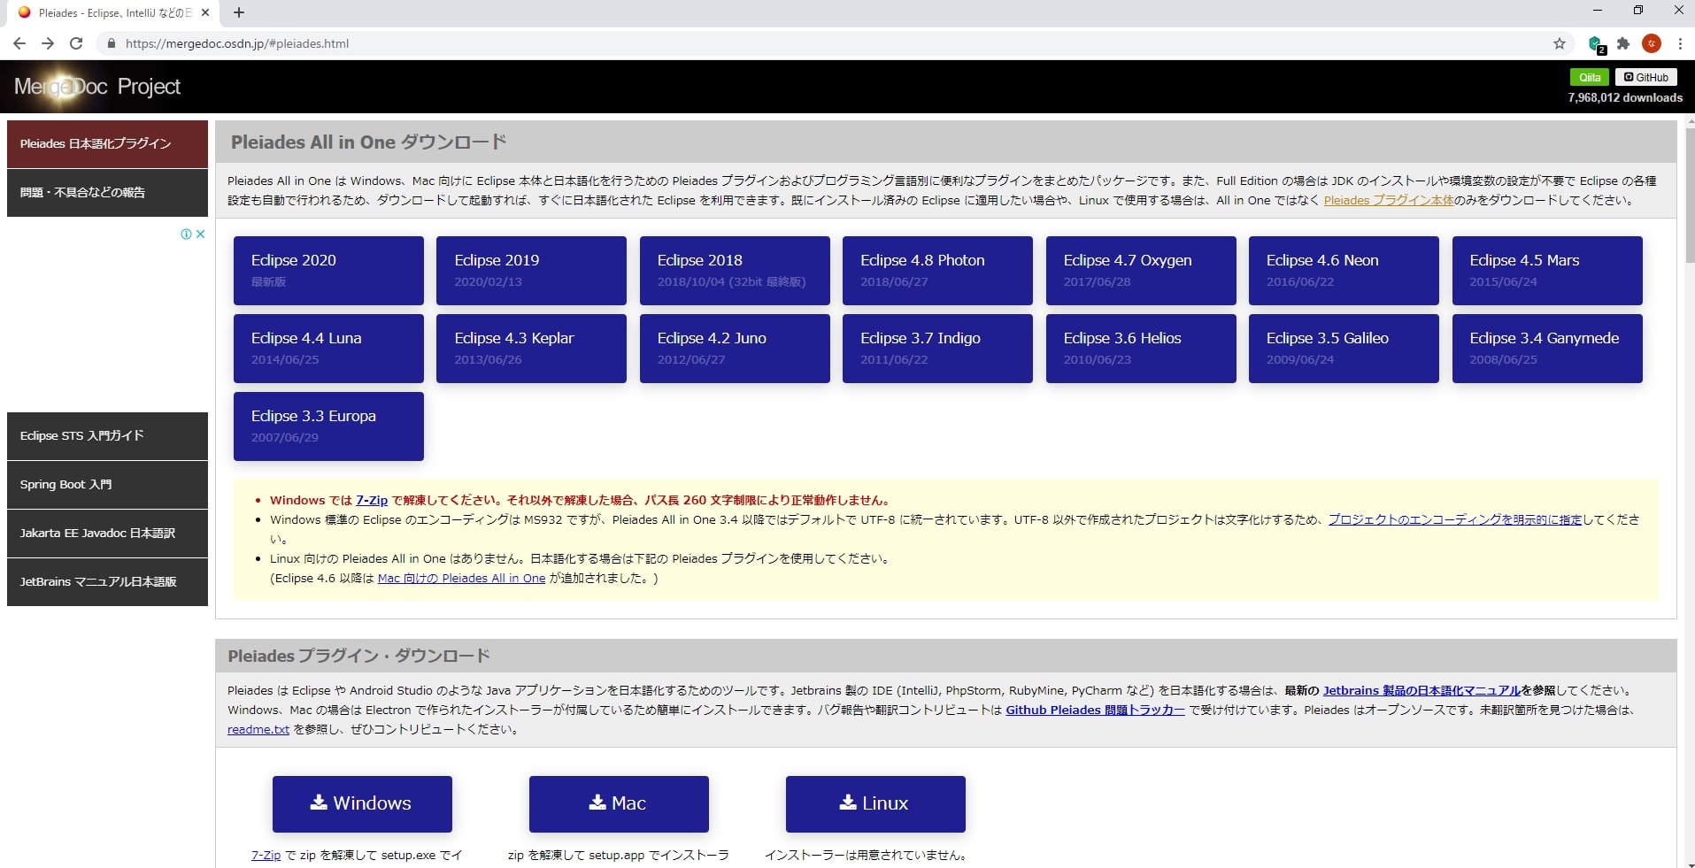Go back to previous page
Screen dimensions: 1695x868
click(19, 43)
